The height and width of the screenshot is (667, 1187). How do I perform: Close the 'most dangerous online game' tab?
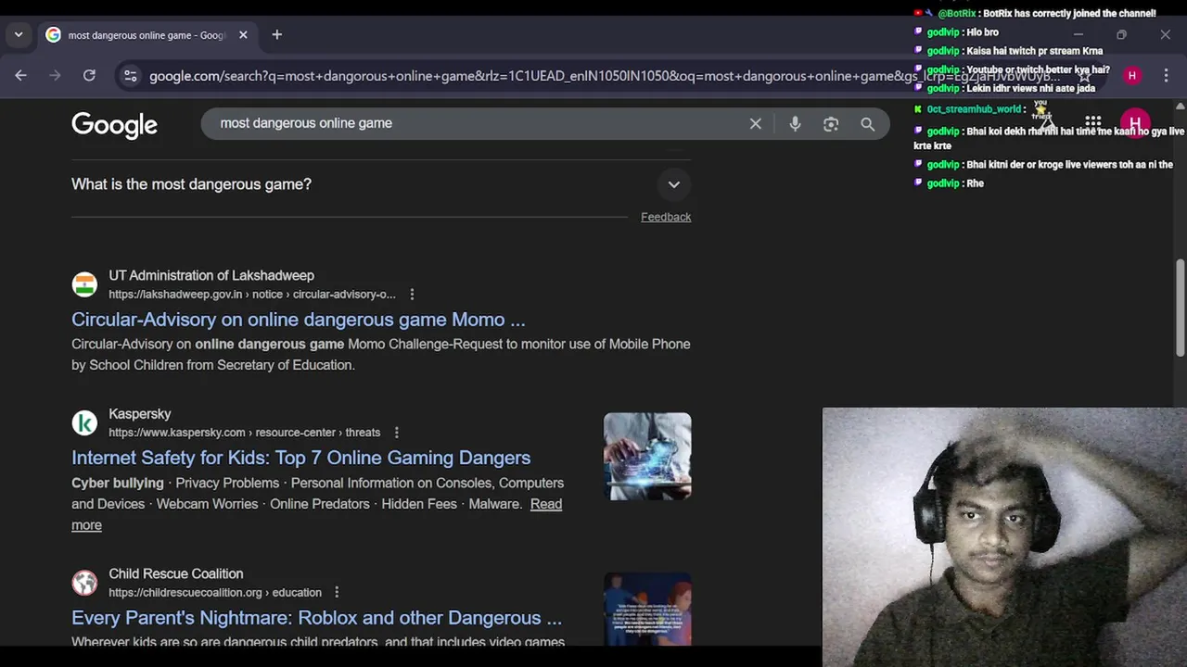click(243, 35)
